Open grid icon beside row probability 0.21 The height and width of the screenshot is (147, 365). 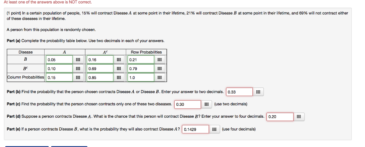[x=160, y=60]
